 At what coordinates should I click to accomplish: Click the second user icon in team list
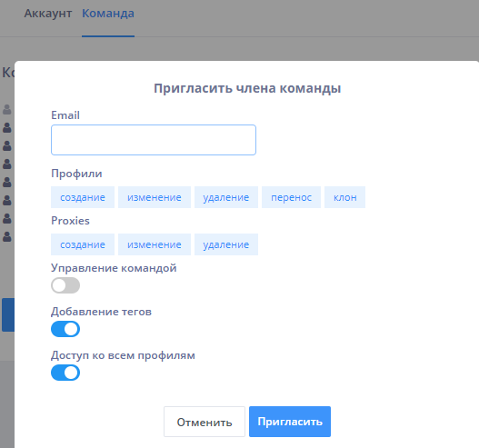[7, 127]
